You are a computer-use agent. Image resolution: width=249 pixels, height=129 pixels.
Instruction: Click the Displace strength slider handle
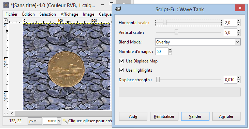(x=158, y=79)
